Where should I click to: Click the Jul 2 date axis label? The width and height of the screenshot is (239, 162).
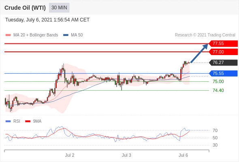70,155
